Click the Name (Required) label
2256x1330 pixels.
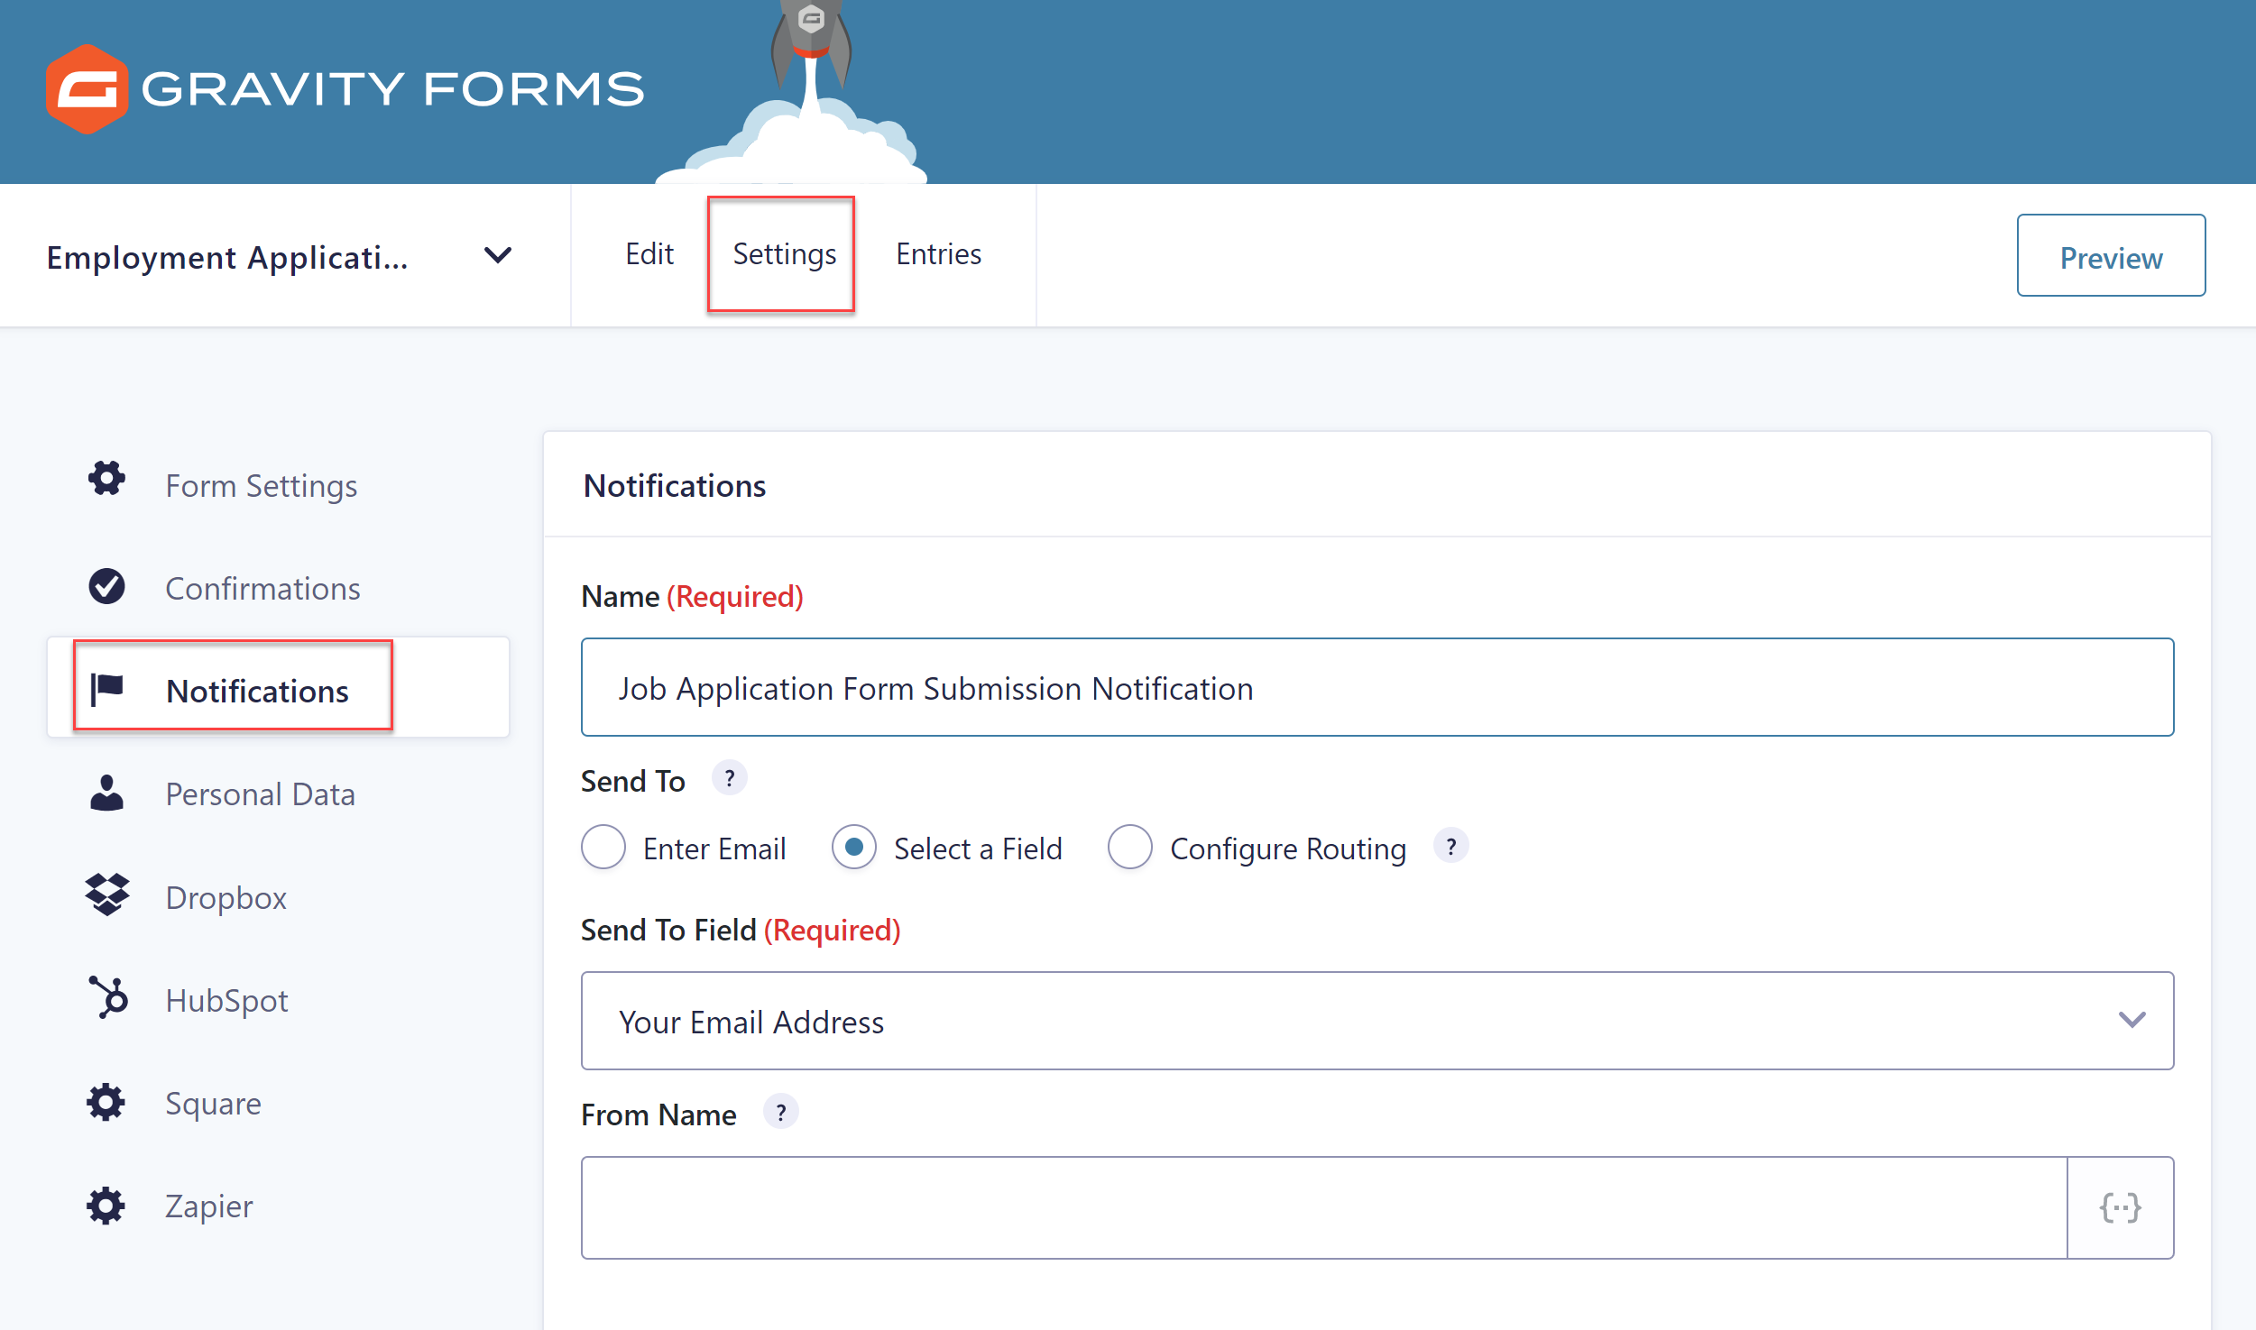(692, 596)
